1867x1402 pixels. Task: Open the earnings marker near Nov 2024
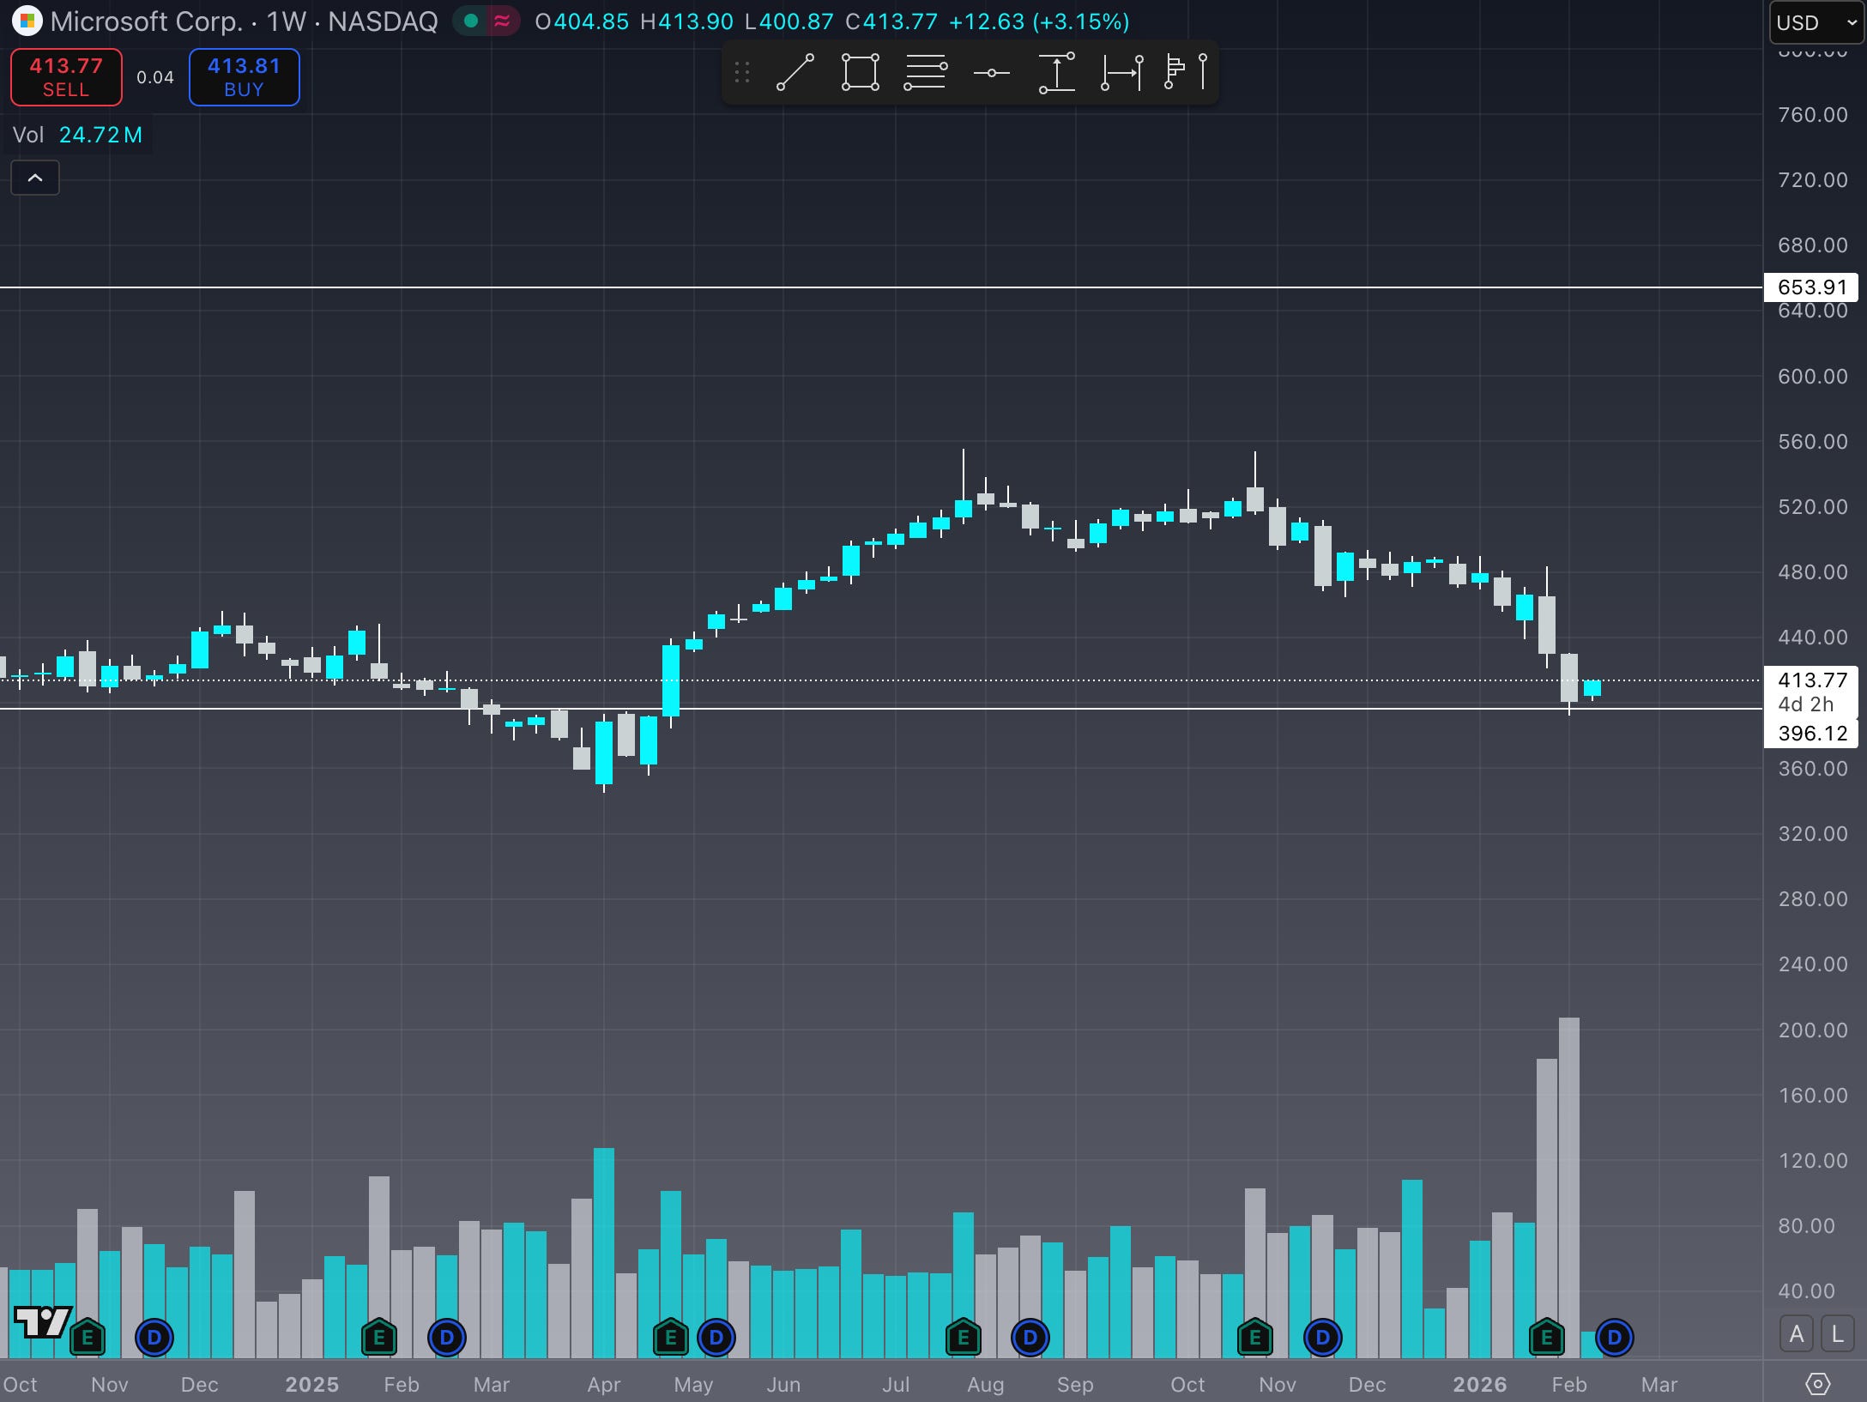point(87,1338)
